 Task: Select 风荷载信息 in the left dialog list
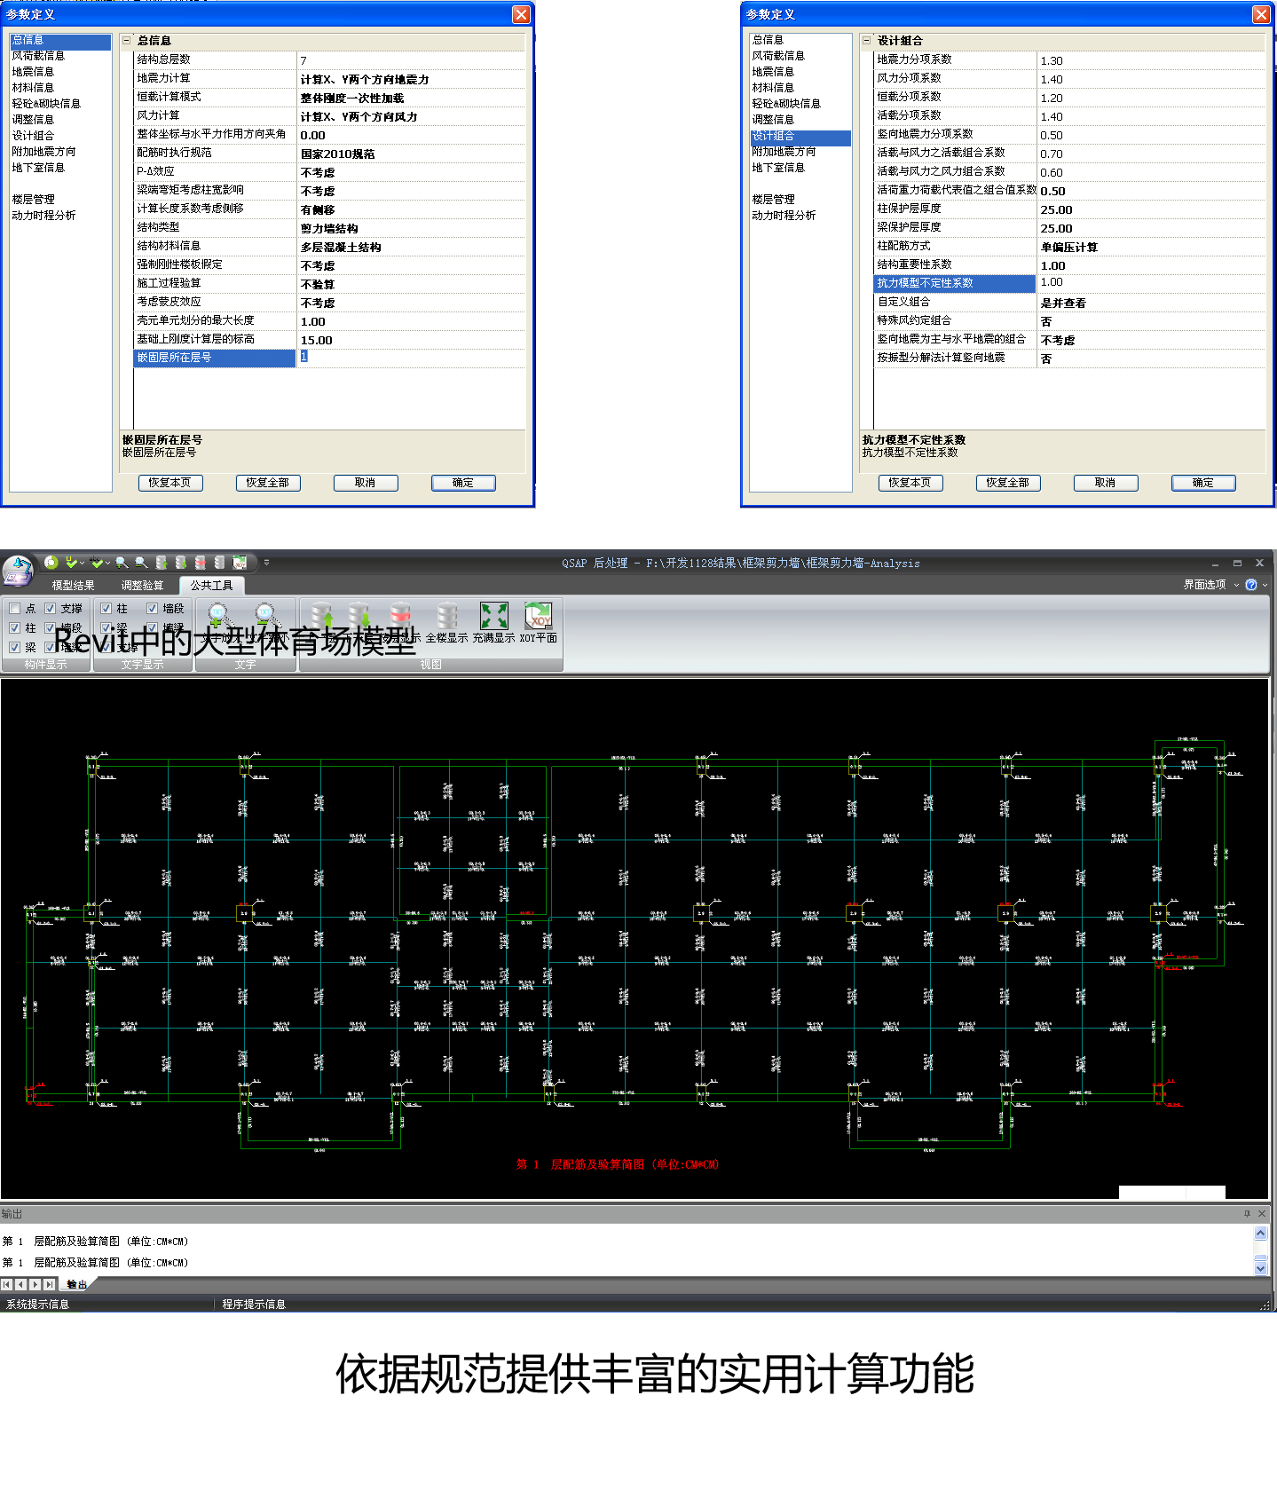click(38, 56)
